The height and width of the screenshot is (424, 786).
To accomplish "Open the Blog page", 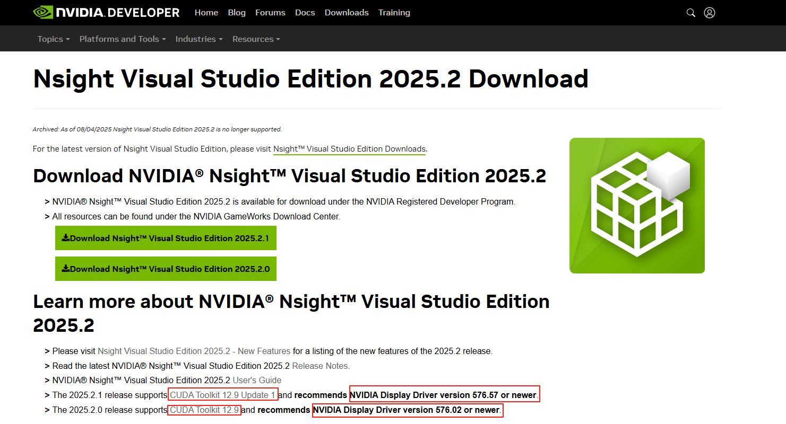I will tap(237, 13).
